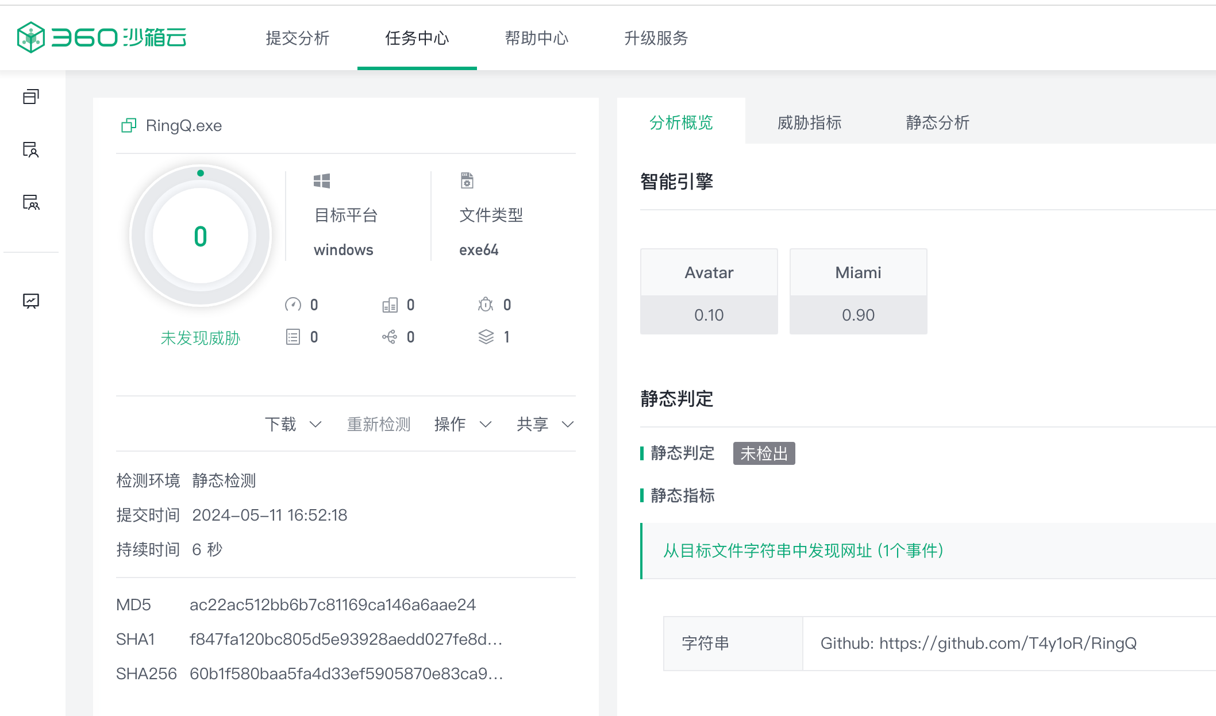Click the network share indicator icon
The image size is (1216, 716).
pyautogui.click(x=390, y=337)
